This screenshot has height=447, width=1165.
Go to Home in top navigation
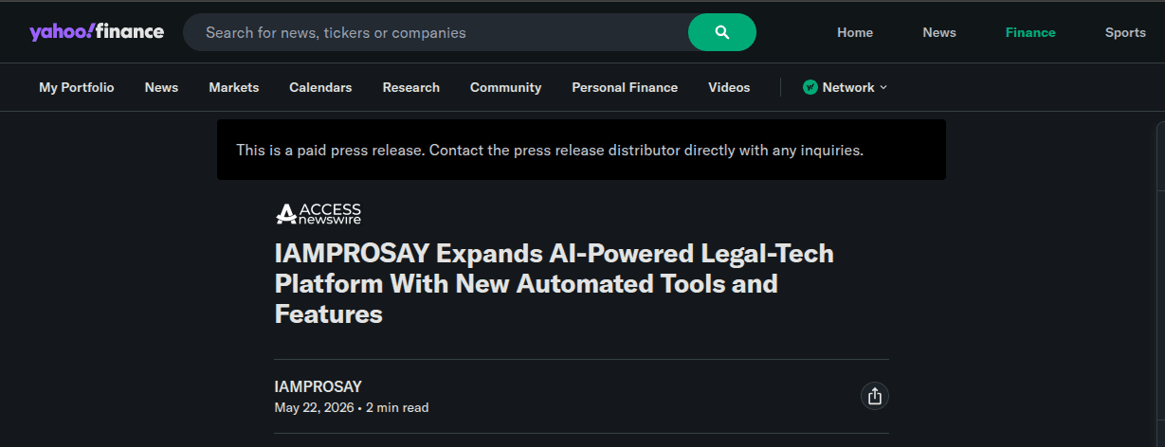[x=855, y=32]
